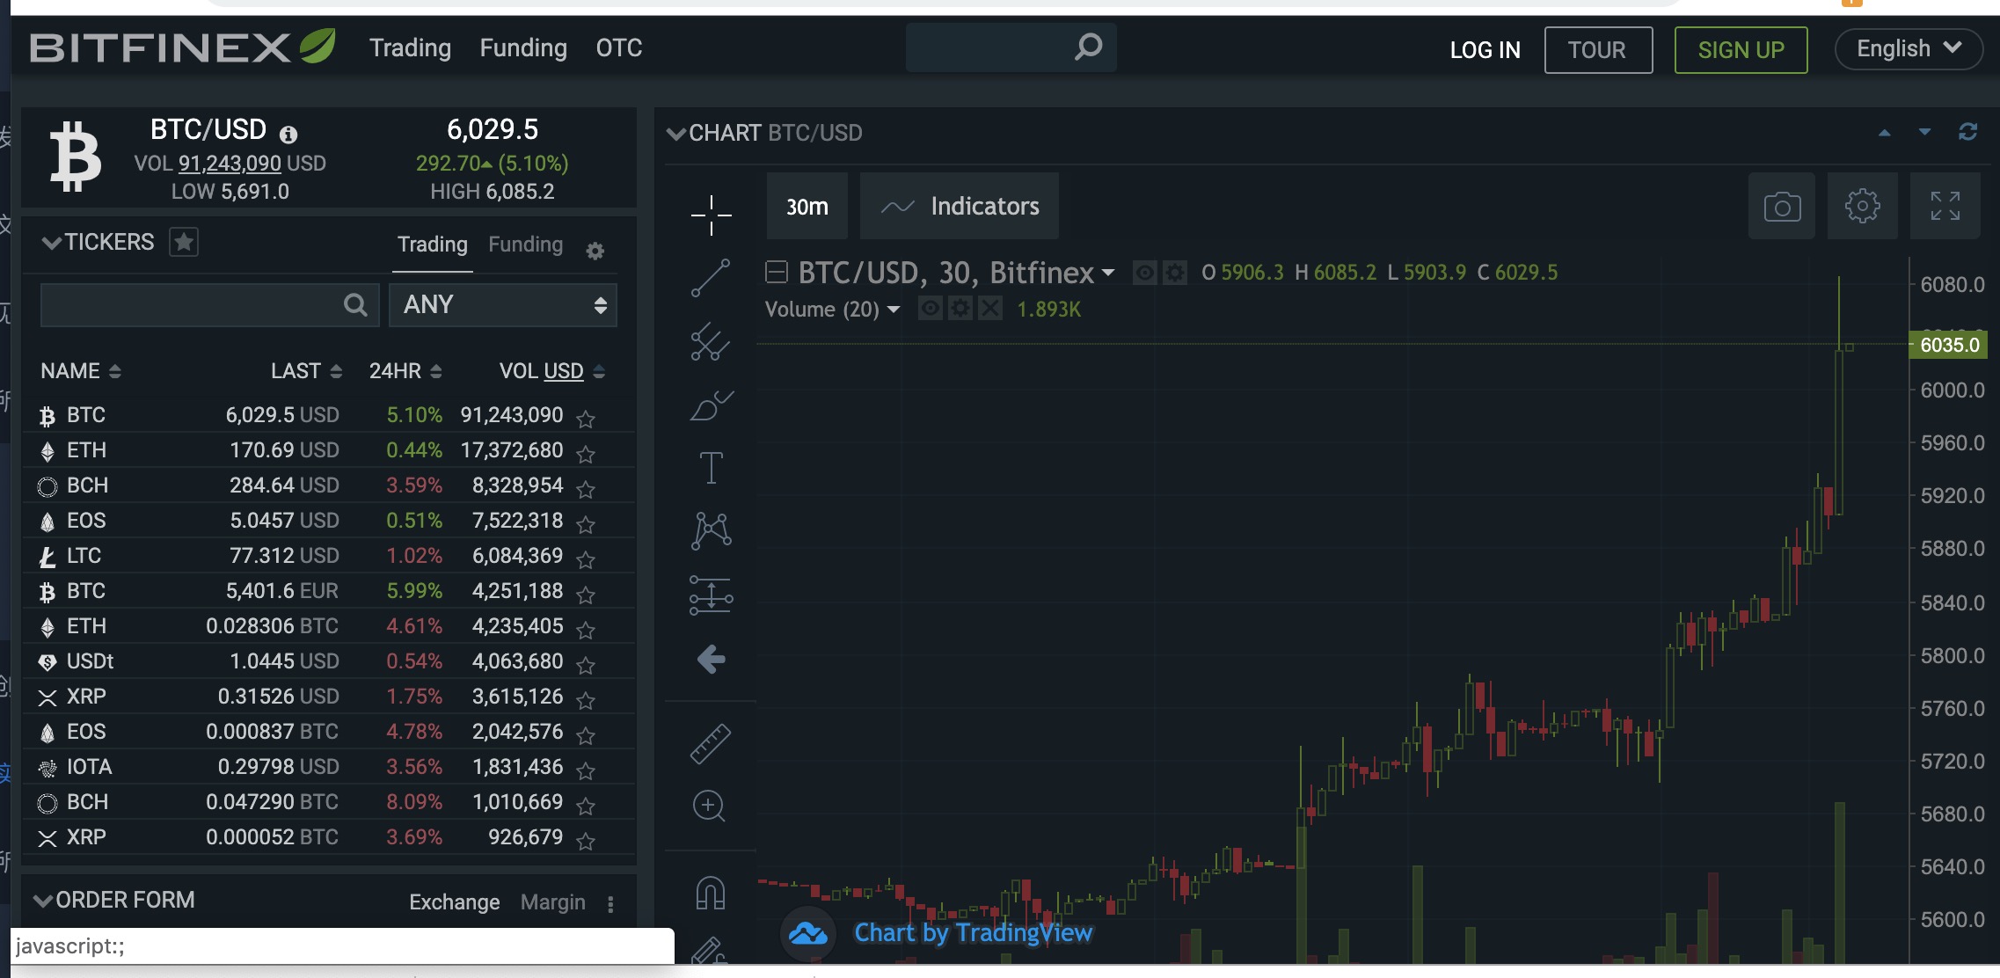Move chart panel down arrow
Screen dimensions: 2000x978
(1924, 132)
